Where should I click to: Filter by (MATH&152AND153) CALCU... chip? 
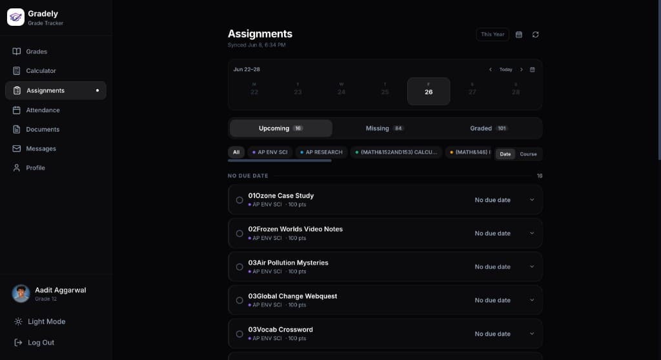coord(396,152)
